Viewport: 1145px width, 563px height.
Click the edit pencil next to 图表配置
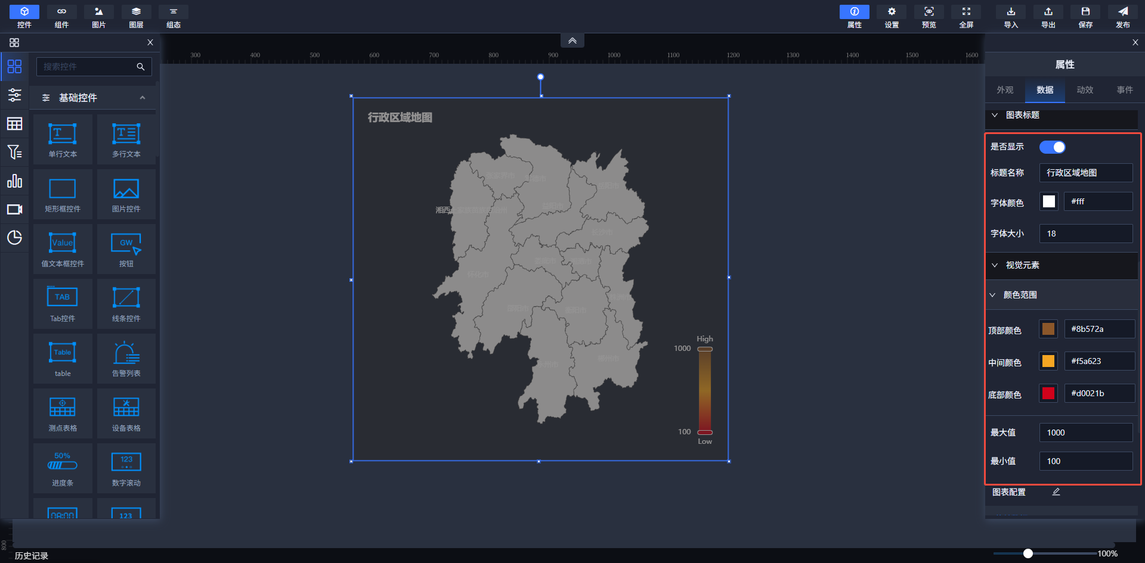coord(1056,492)
